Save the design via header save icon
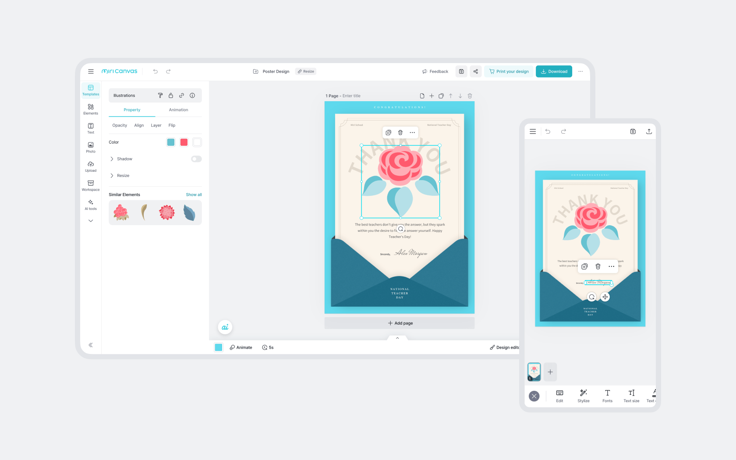The width and height of the screenshot is (736, 460). pos(461,71)
